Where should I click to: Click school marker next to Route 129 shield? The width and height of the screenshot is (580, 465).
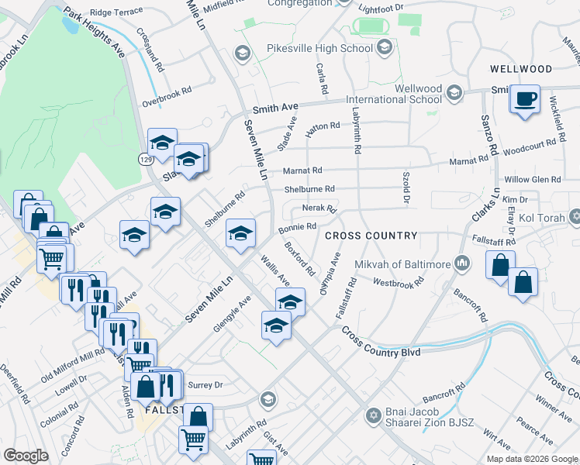(x=162, y=143)
